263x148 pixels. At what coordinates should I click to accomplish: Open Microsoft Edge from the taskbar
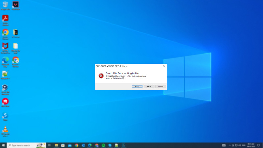tap(90, 145)
